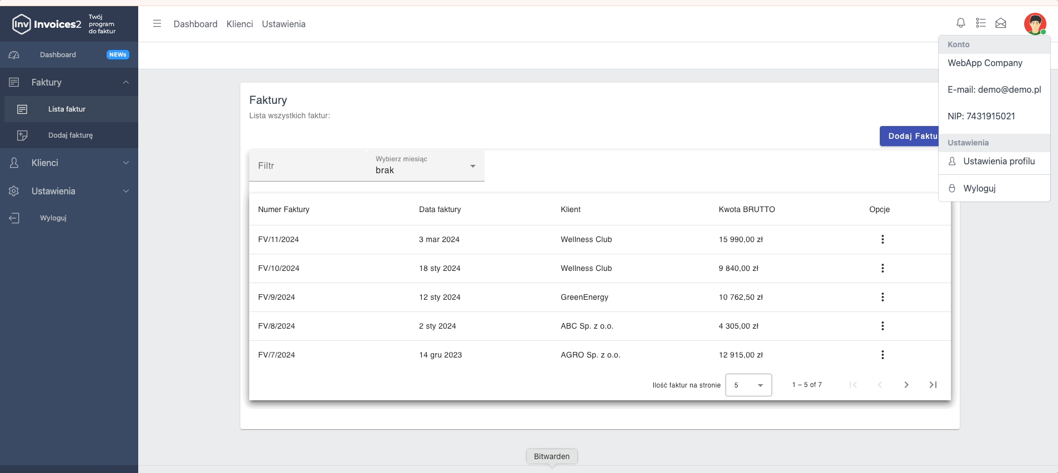This screenshot has width=1058, height=473.
Task: Click the Dashboard speedometer icon in sidebar
Action: pyautogui.click(x=14, y=55)
